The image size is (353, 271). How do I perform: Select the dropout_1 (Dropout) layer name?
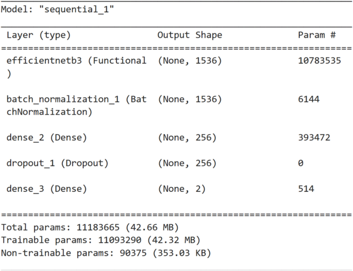tap(57, 164)
